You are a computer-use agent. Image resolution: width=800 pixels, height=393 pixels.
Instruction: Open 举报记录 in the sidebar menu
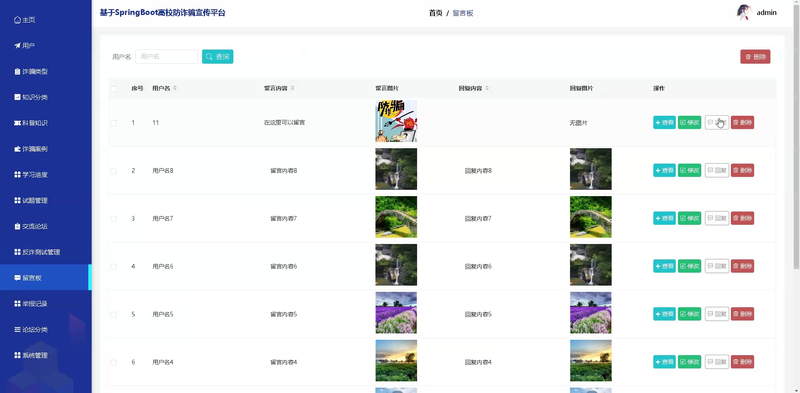click(35, 303)
